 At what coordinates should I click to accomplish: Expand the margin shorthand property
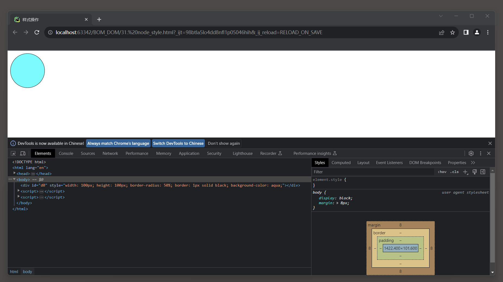click(338, 203)
